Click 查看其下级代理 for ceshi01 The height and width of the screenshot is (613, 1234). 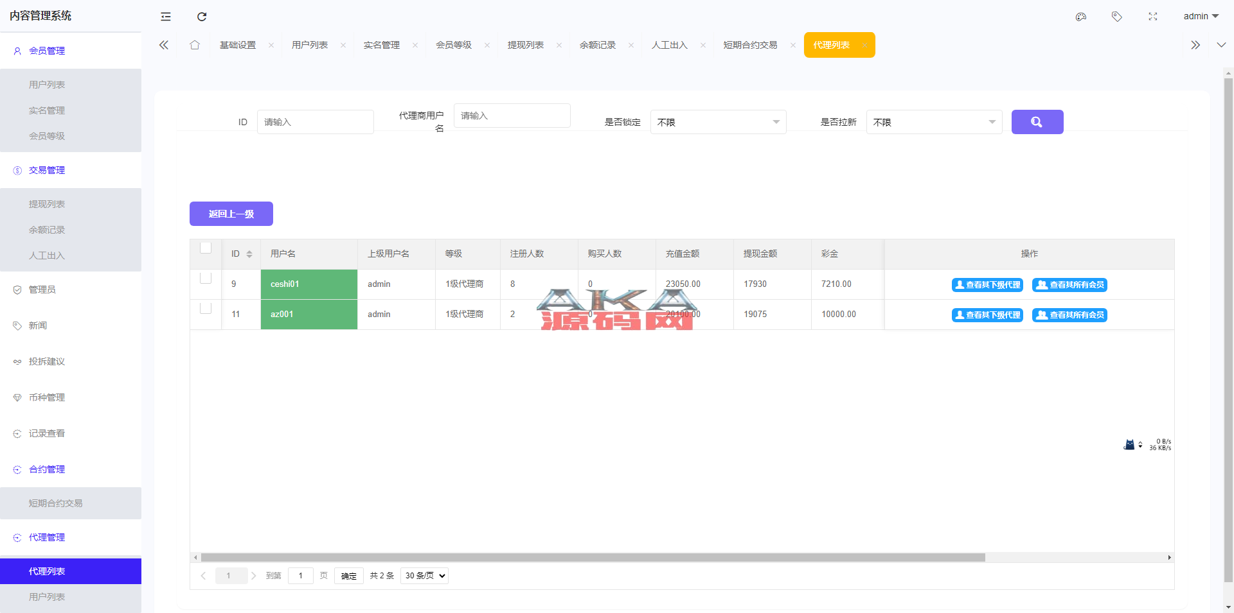(987, 285)
